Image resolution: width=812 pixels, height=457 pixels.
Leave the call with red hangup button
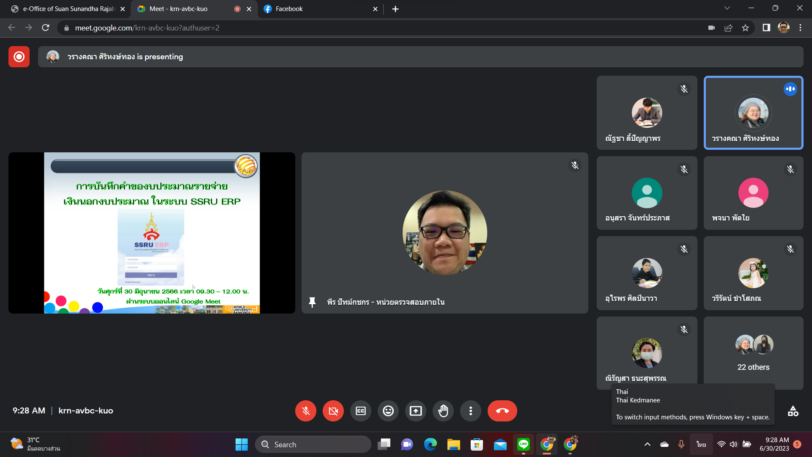pyautogui.click(x=502, y=411)
